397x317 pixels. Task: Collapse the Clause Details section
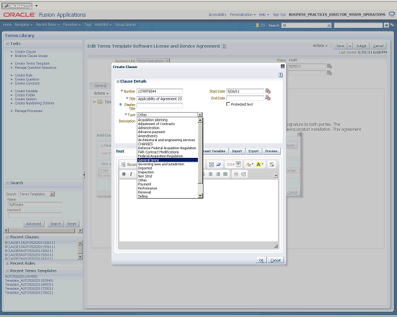click(118, 81)
